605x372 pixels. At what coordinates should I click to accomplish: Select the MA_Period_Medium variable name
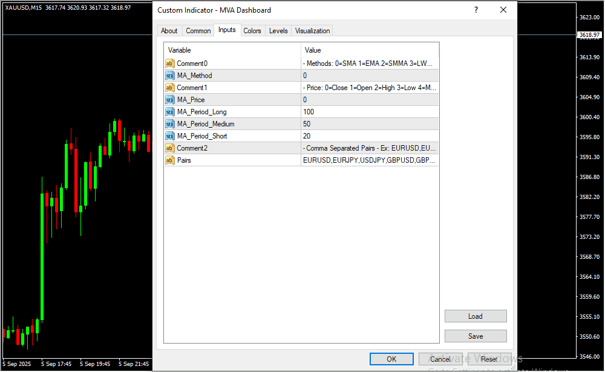tap(206, 124)
